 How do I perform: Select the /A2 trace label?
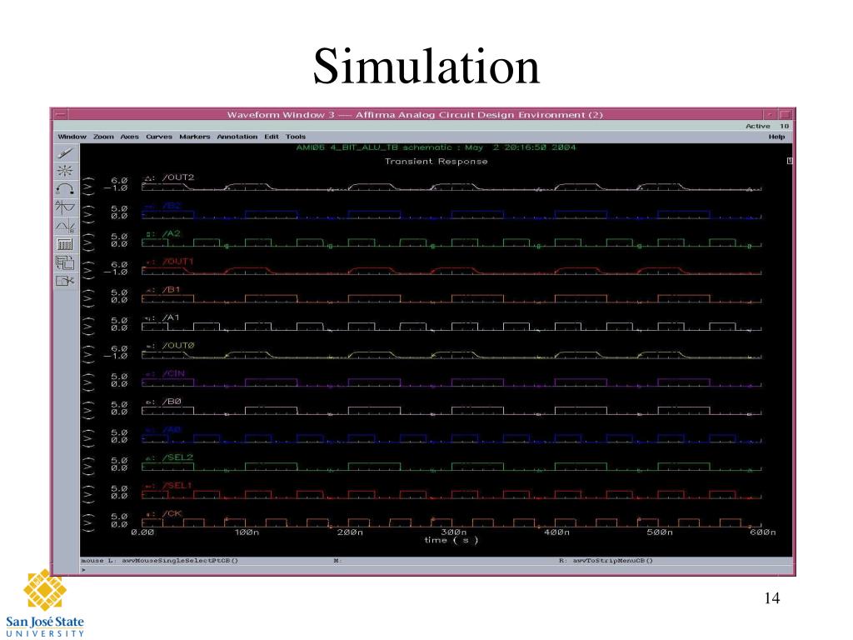pos(172,233)
